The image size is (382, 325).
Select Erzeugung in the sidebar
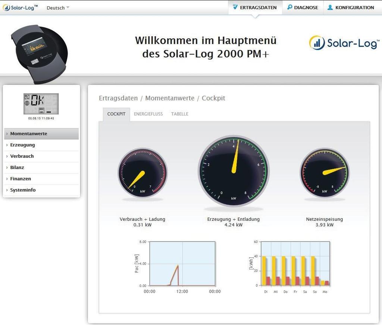(x=41, y=145)
